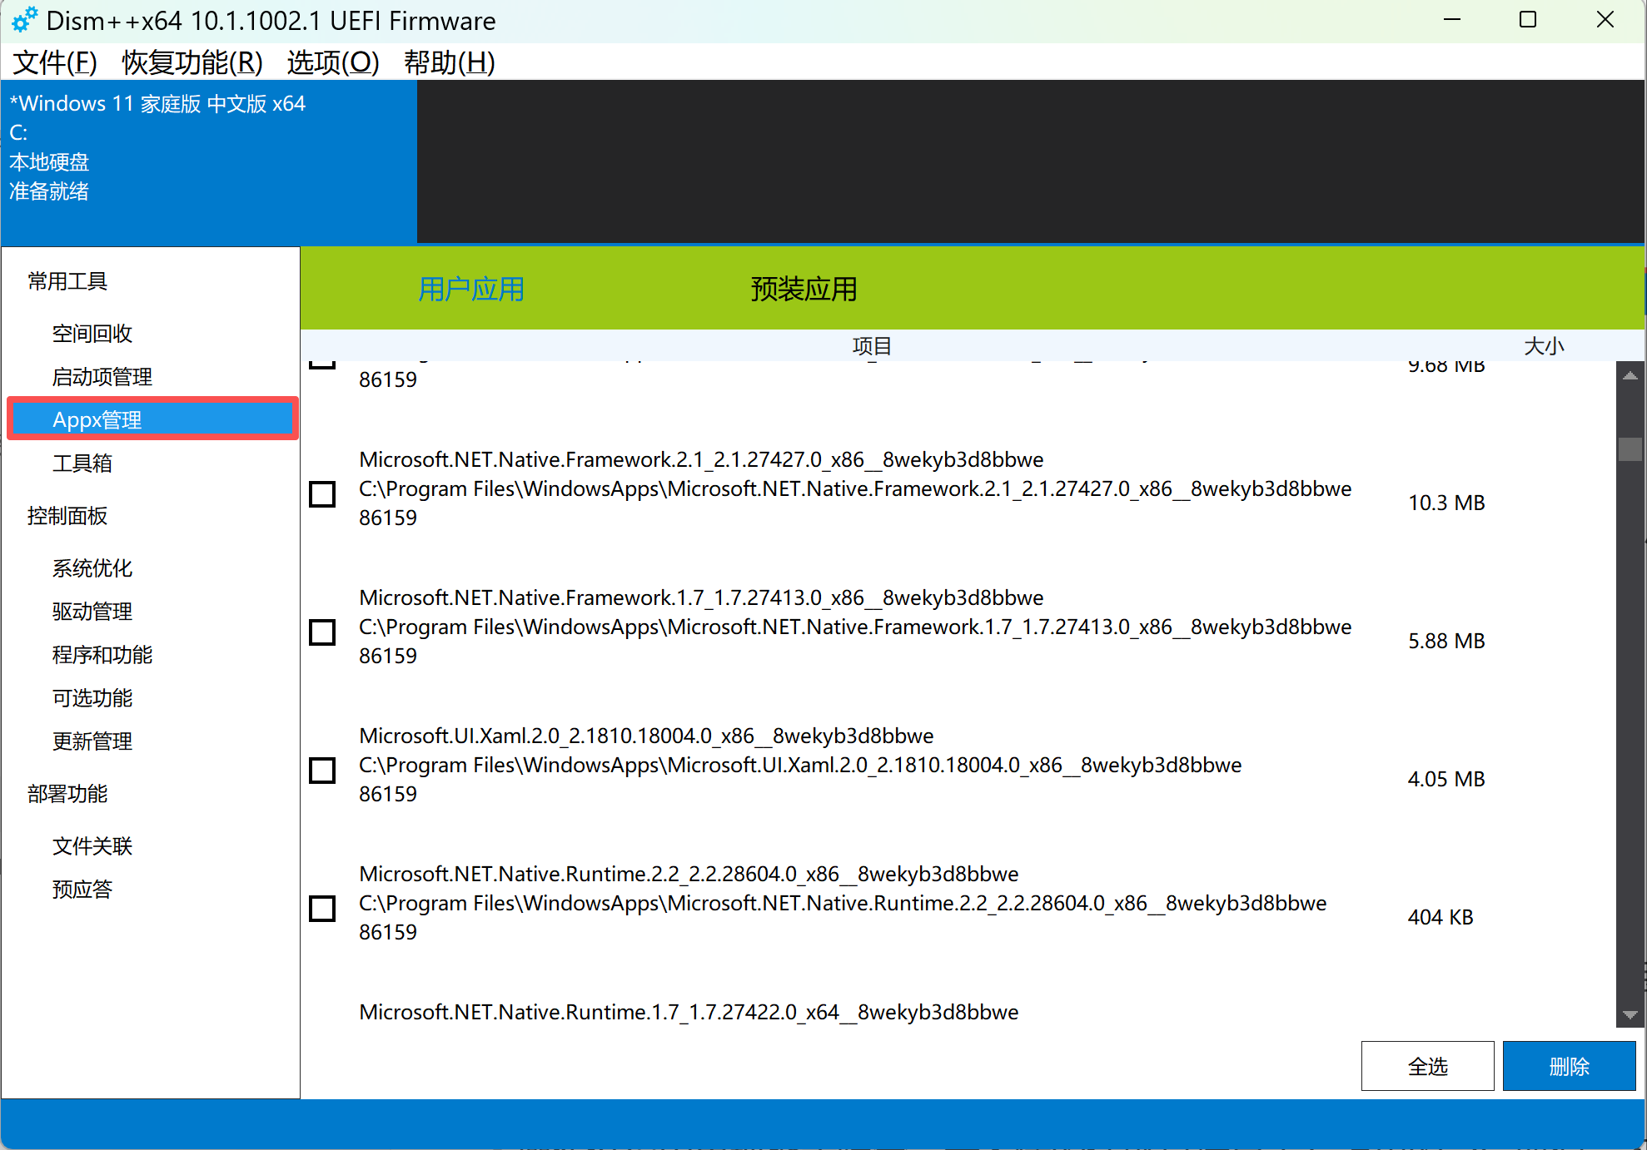Click the 部署功能 category heading
The height and width of the screenshot is (1150, 1647).
pyautogui.click(x=67, y=794)
